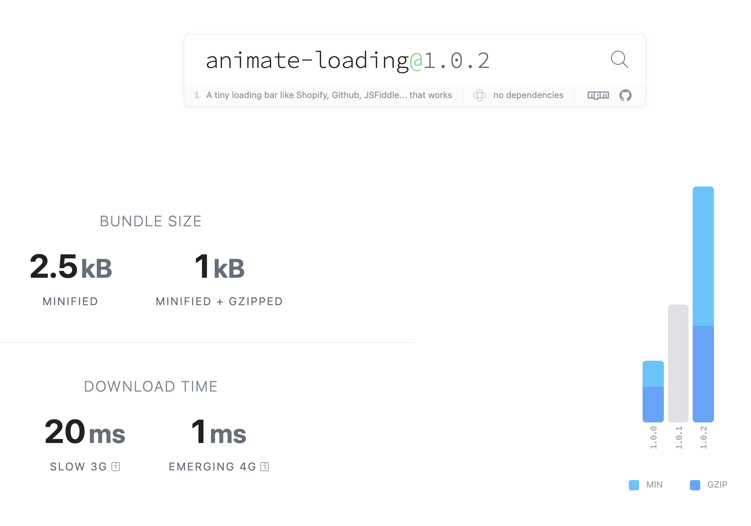This screenshot has height=526, width=751.
Task: Click the 1 kB gzipped size value
Action: click(x=219, y=267)
